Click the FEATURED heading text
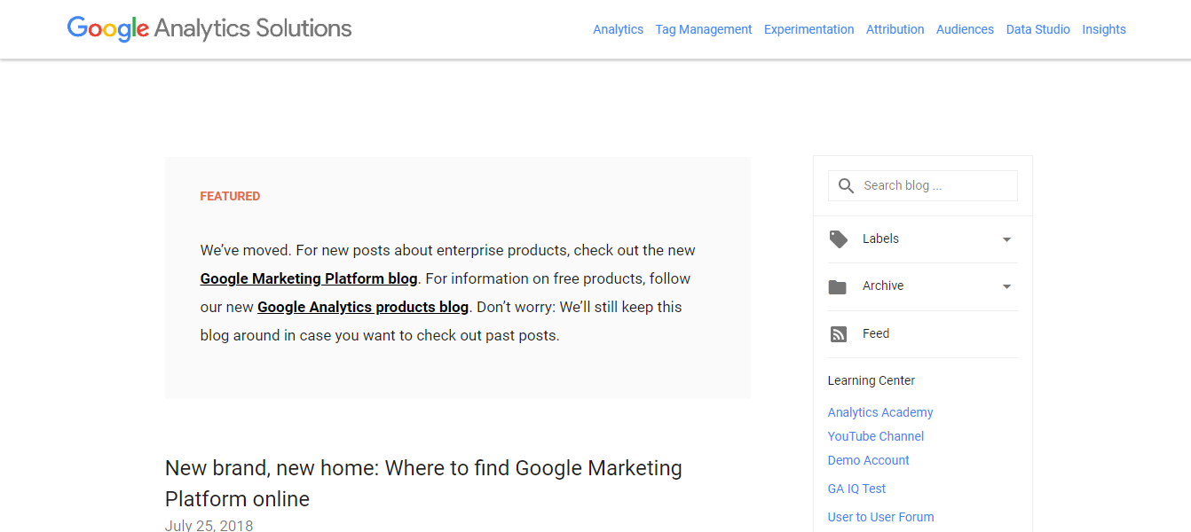This screenshot has width=1191, height=532. coord(230,196)
